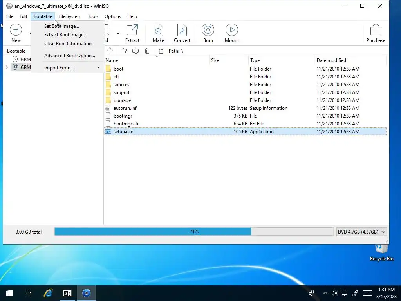
Task: Go up one folder level arrow
Action: pos(110,51)
